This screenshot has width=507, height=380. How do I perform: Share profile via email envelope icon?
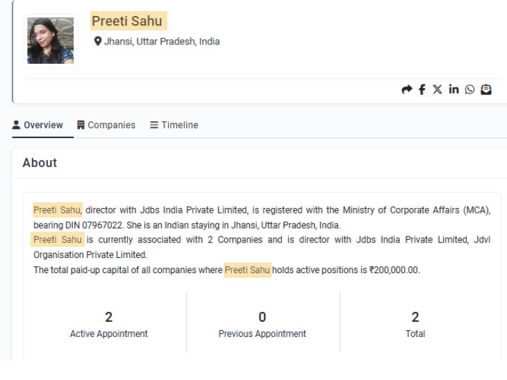(x=486, y=89)
